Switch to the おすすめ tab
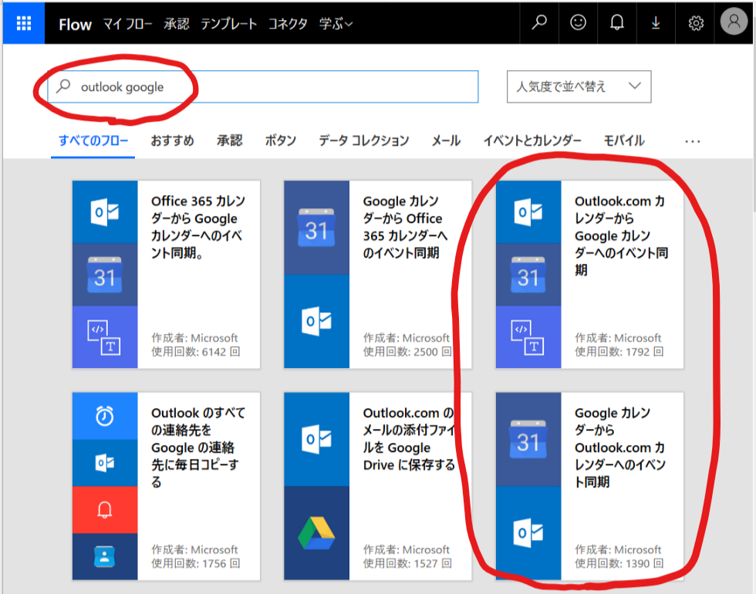 (x=172, y=140)
